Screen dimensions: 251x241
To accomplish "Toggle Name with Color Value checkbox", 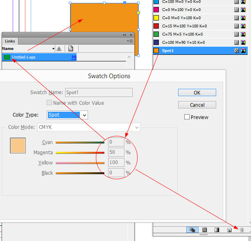I will pyautogui.click(x=49, y=103).
